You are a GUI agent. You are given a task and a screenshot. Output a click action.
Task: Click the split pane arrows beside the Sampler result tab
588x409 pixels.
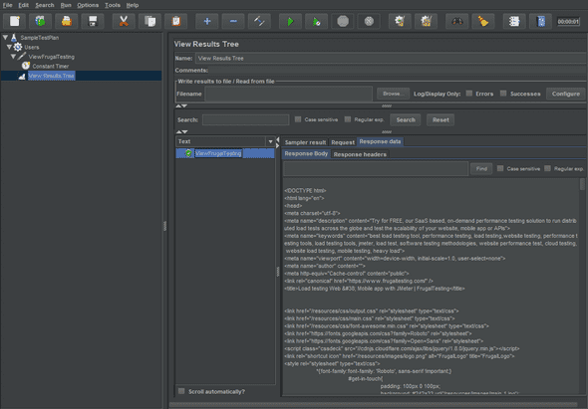coord(277,142)
